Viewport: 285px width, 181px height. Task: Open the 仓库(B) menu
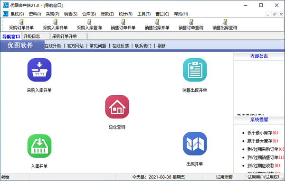pyautogui.click(x=89, y=14)
